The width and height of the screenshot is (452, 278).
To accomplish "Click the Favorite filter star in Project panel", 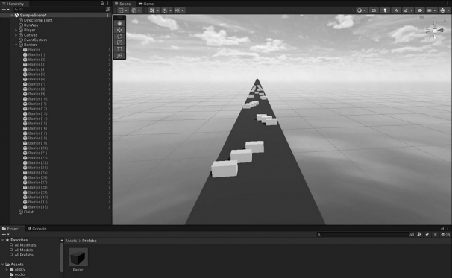I will (x=436, y=235).
